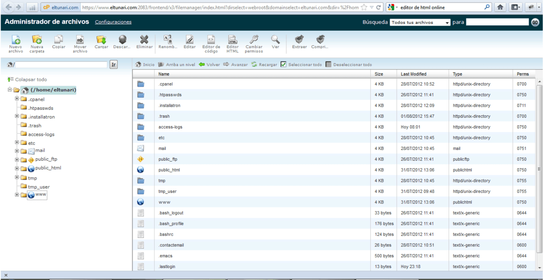Click Colapsar todo
The image size is (544, 280).
[27, 80]
